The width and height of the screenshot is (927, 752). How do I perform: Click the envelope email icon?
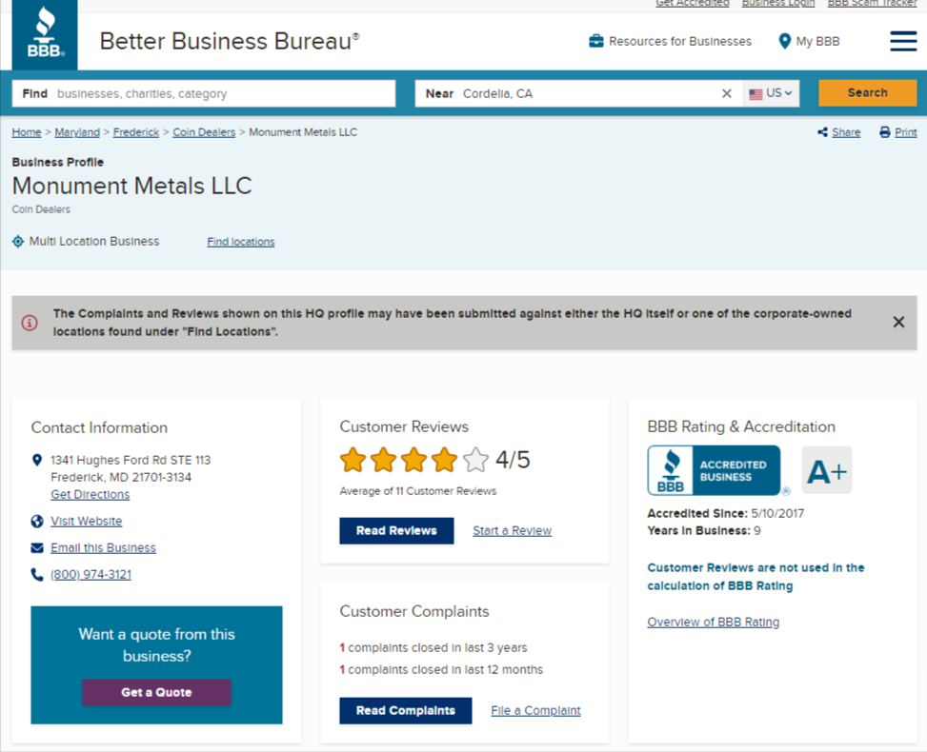pos(36,547)
